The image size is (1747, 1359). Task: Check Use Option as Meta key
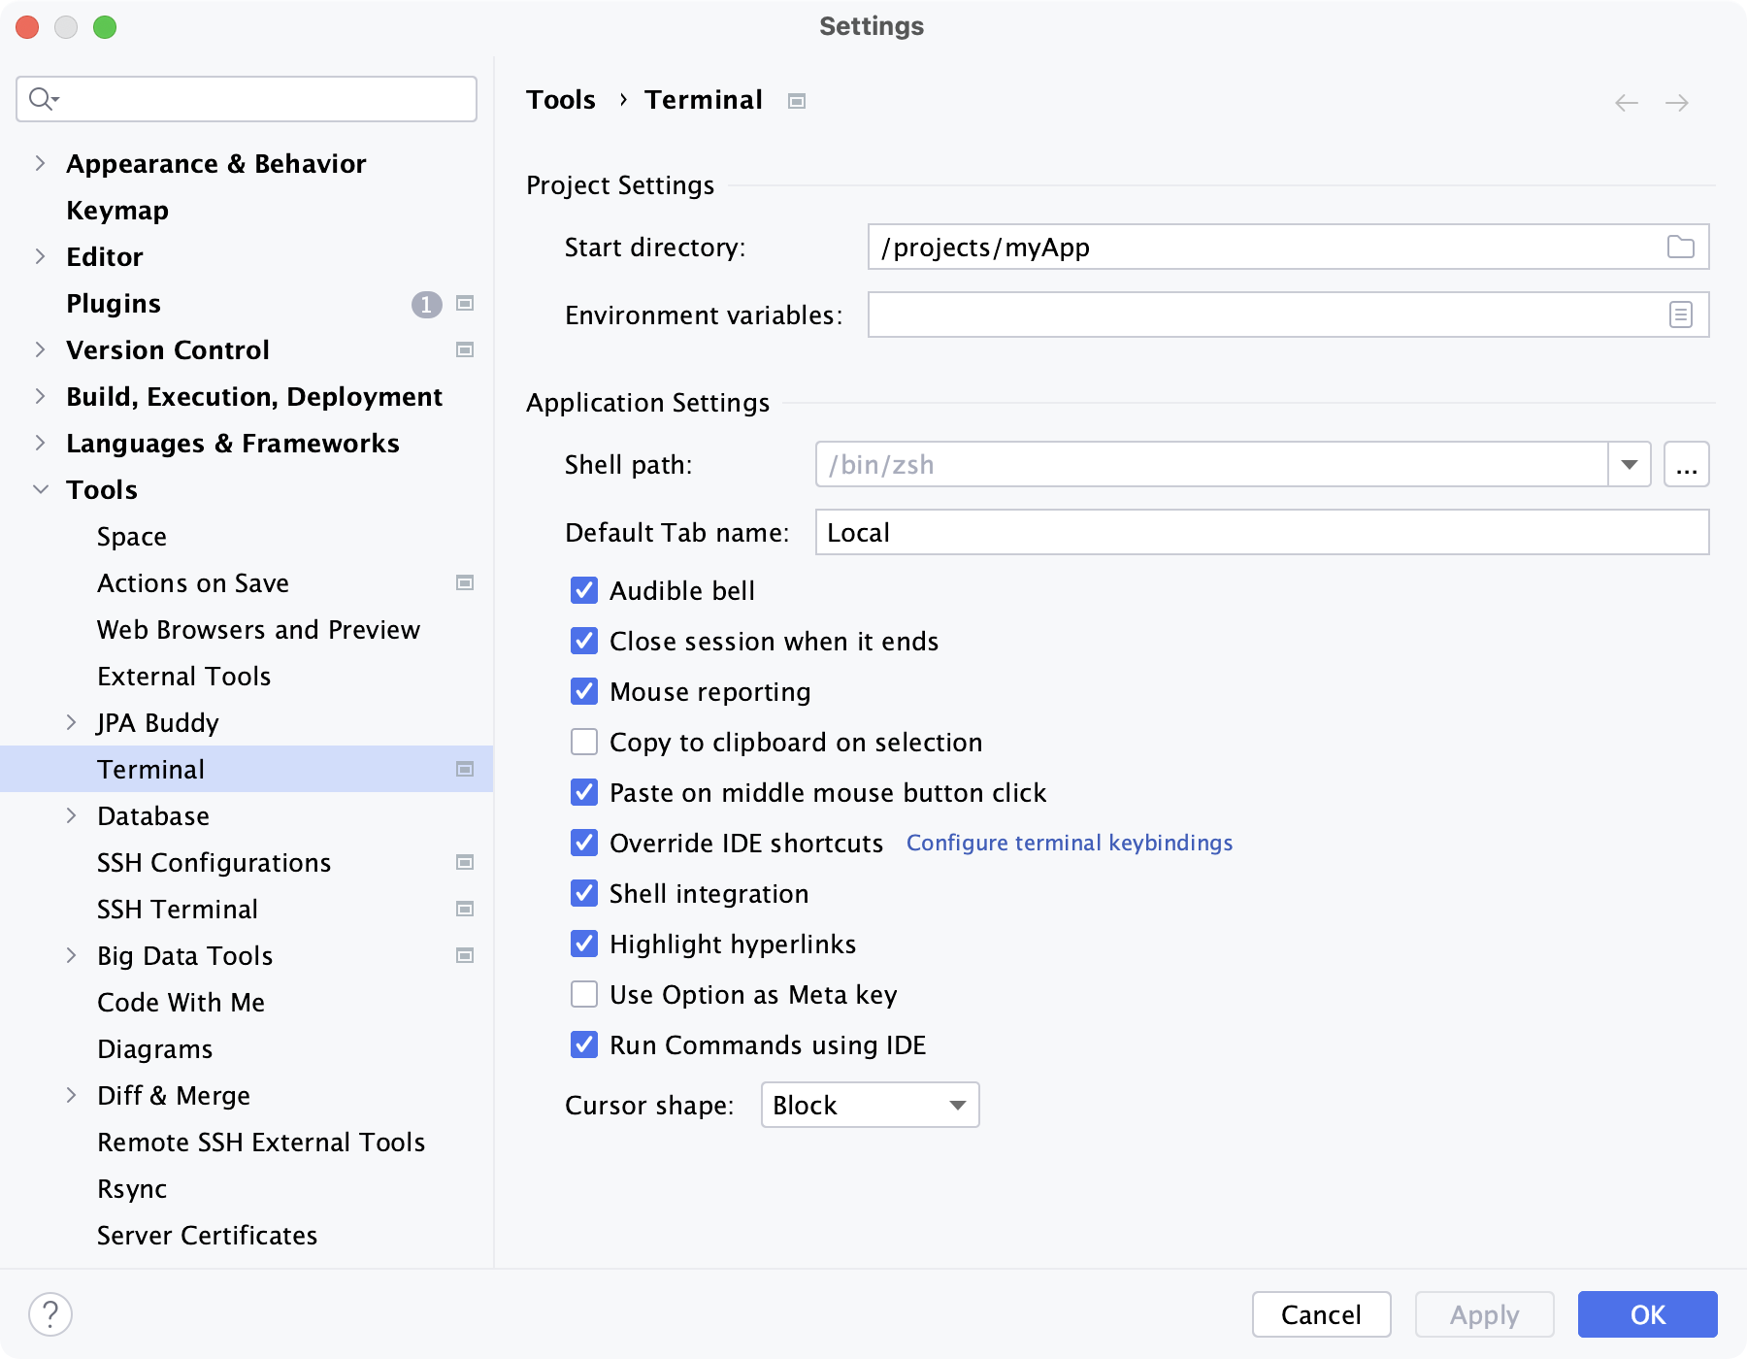coord(583,994)
